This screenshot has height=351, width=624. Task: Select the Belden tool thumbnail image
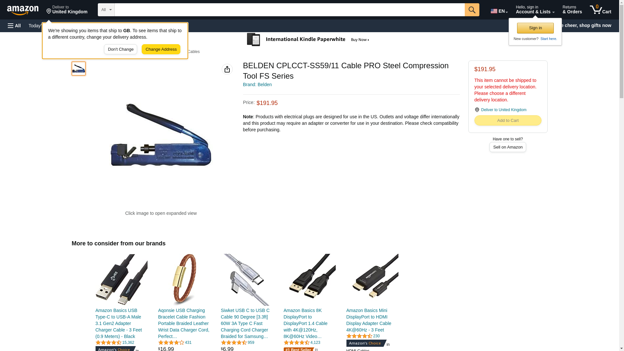pos(79,69)
